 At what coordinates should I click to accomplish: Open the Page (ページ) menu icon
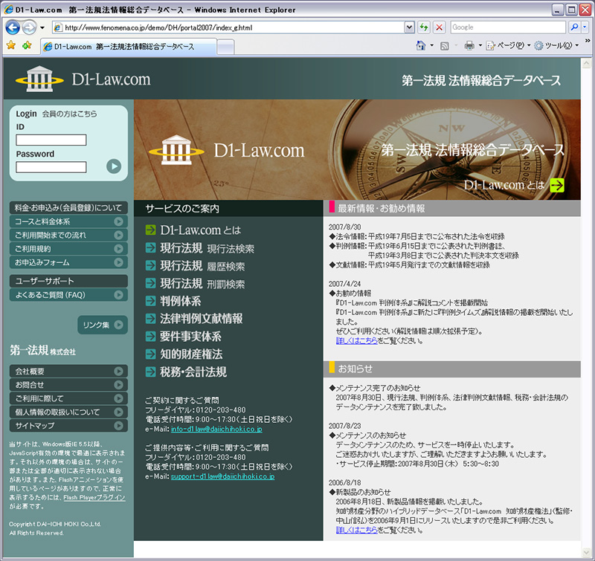(490, 46)
